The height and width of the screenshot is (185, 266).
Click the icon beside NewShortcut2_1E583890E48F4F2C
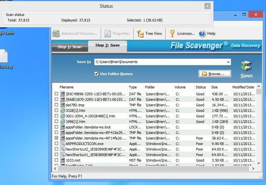tap(63, 149)
